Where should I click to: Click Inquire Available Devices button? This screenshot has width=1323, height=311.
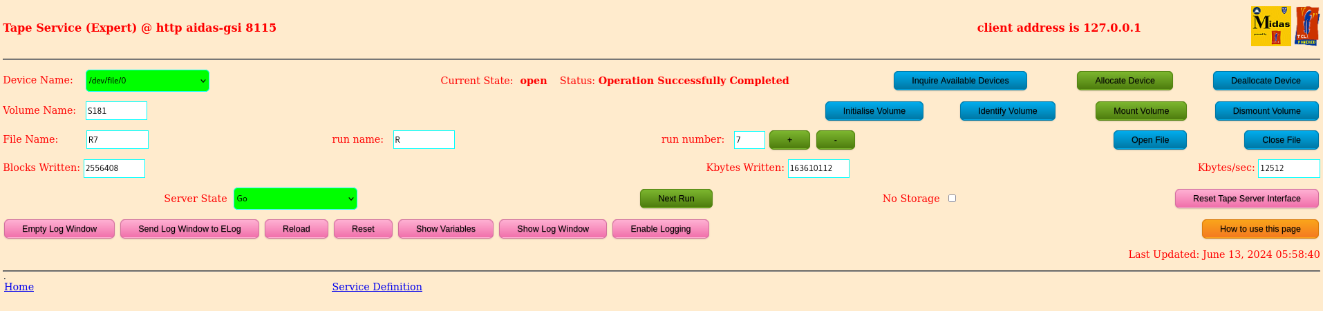[960, 81]
